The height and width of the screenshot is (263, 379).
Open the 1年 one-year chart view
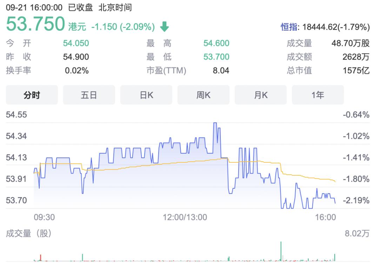point(318,95)
